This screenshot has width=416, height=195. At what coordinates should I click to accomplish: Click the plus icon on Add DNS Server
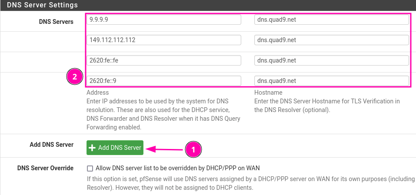click(92, 148)
